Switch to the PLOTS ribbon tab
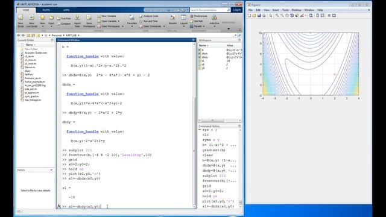Viewport: 386px width, 217px height. click(46, 10)
